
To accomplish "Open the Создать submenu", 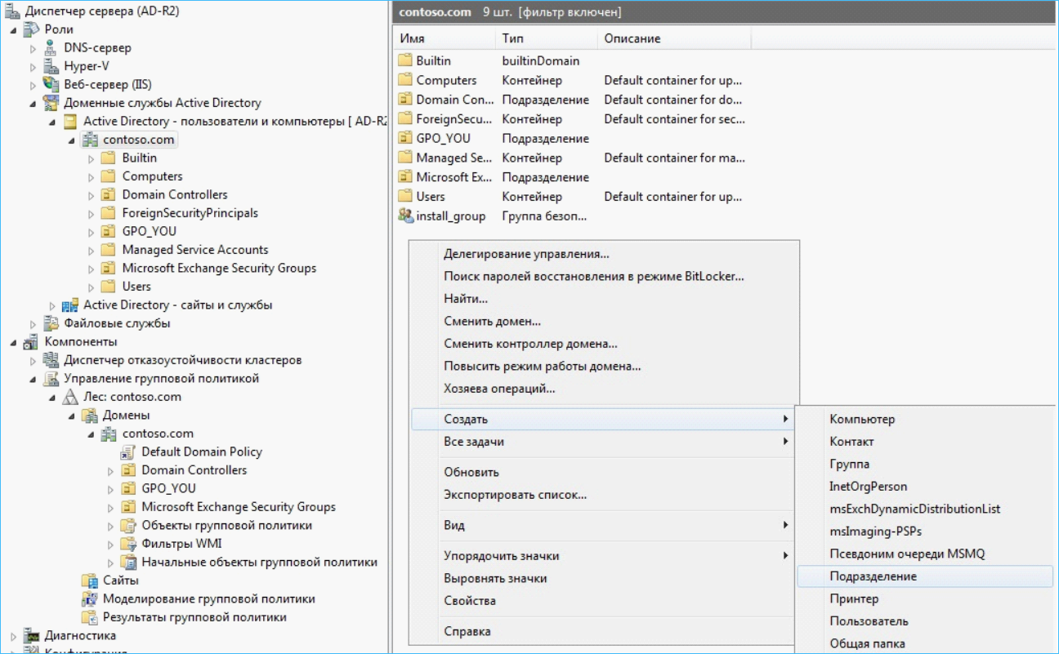I will point(603,419).
